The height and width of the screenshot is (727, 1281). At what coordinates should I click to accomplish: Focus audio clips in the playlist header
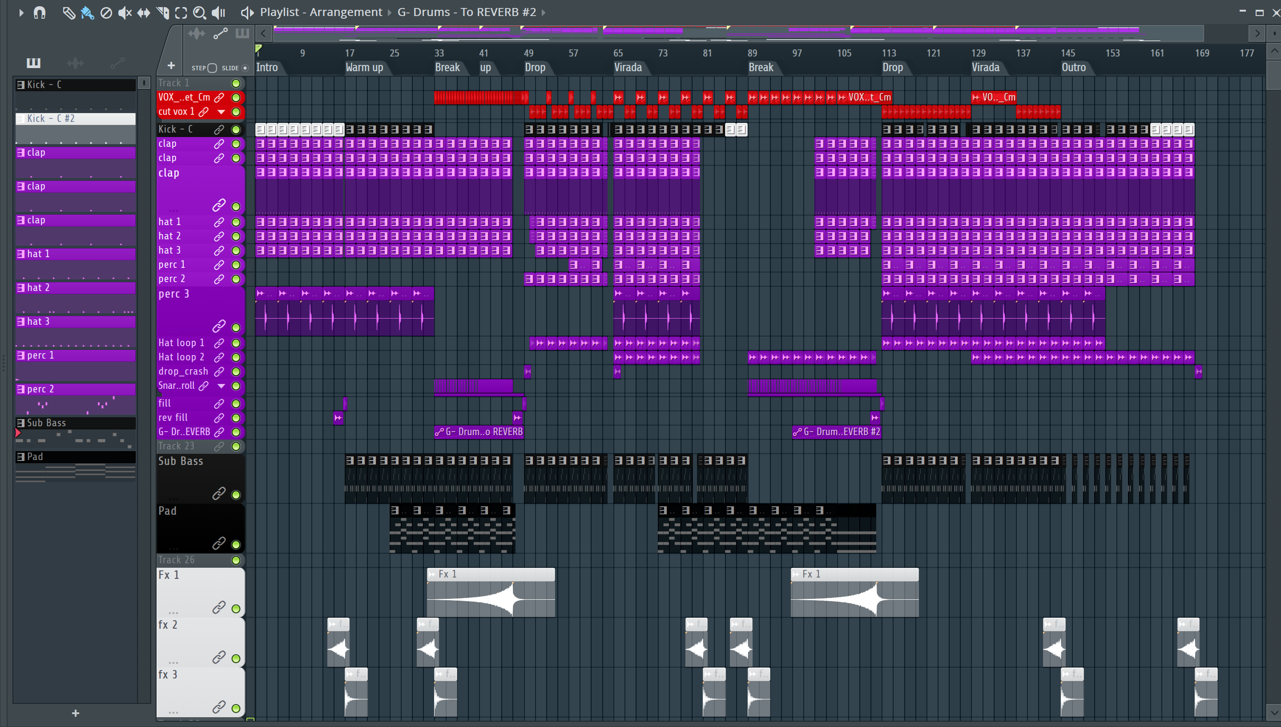(x=197, y=33)
